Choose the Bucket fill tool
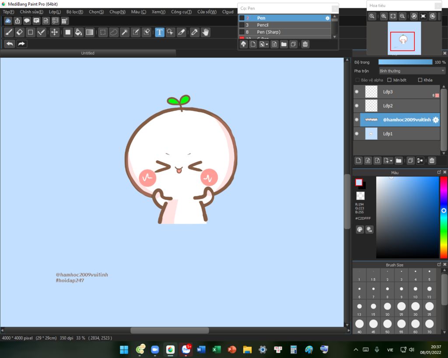This screenshot has width=448, height=358. tap(78, 32)
